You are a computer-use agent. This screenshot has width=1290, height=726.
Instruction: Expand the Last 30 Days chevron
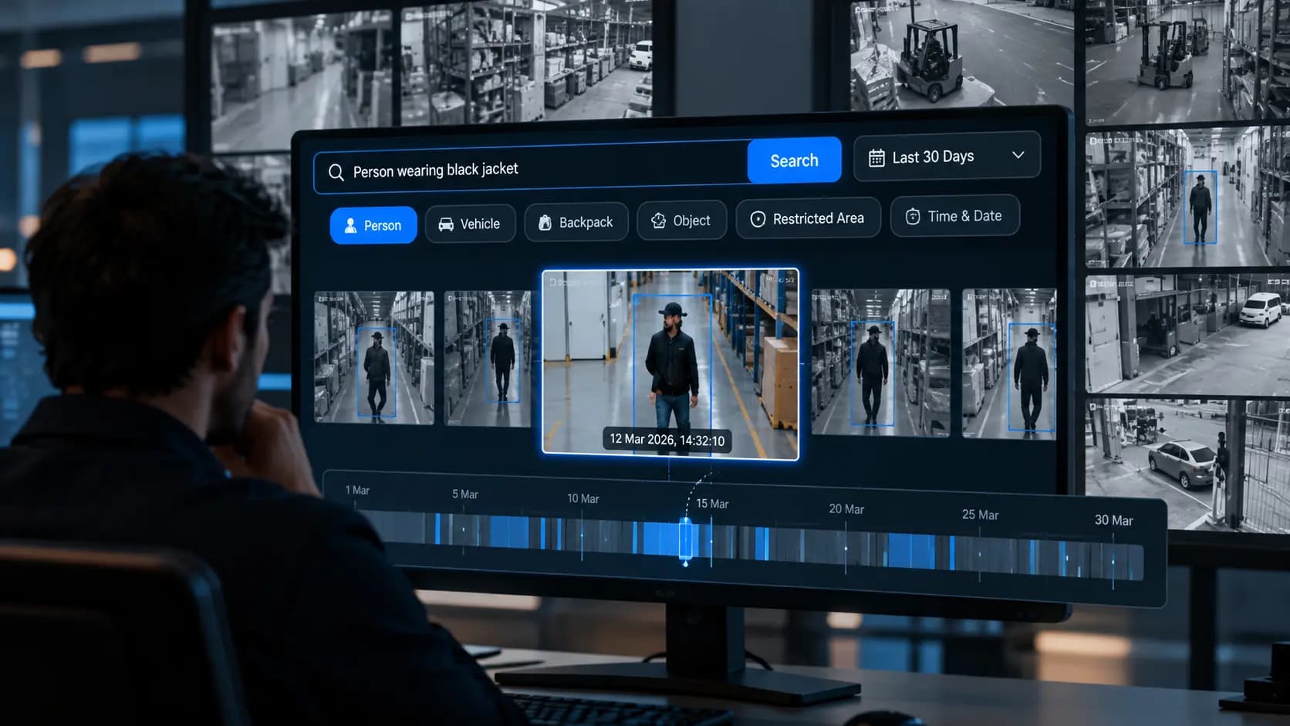click(1018, 154)
